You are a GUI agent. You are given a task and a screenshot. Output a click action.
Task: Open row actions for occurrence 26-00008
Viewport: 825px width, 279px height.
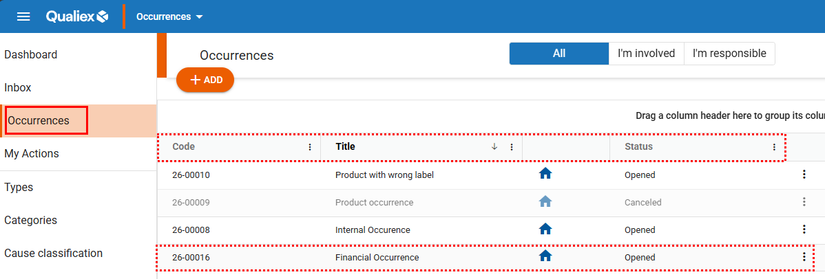click(x=804, y=230)
